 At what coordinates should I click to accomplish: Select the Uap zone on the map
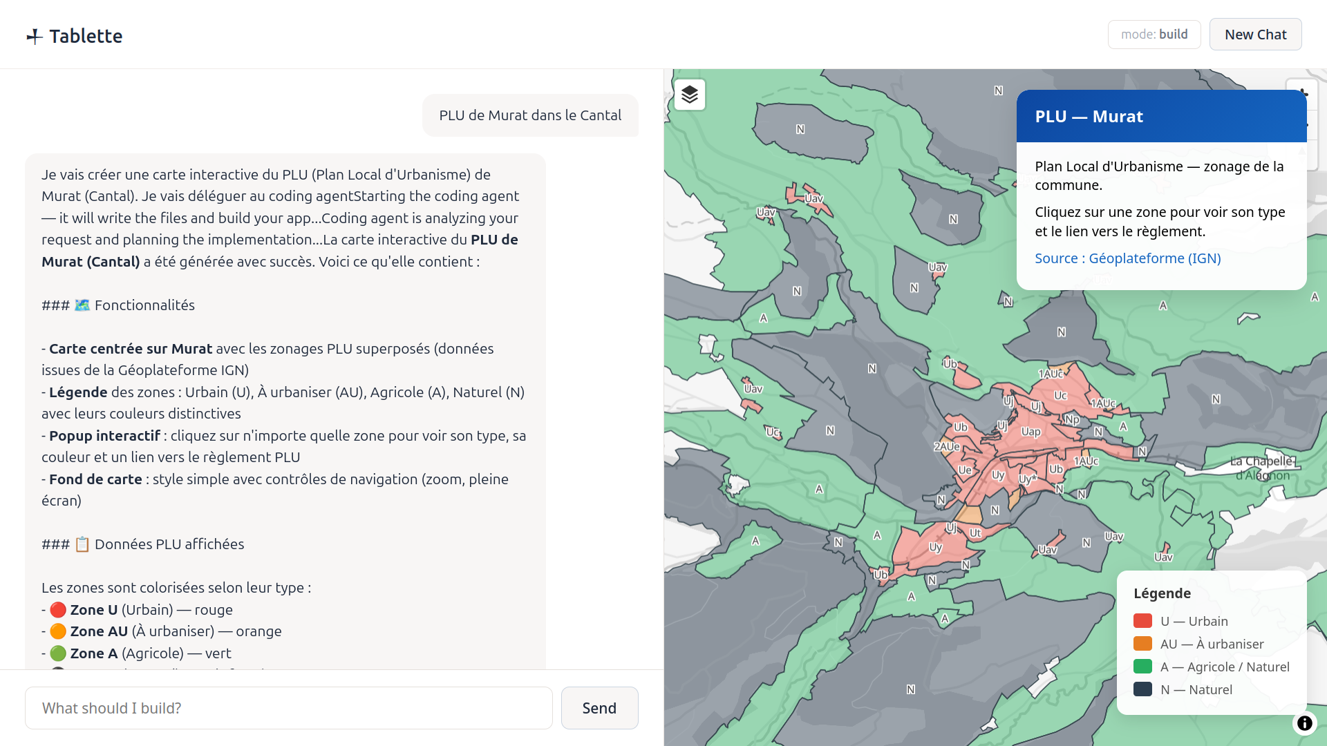[1030, 432]
